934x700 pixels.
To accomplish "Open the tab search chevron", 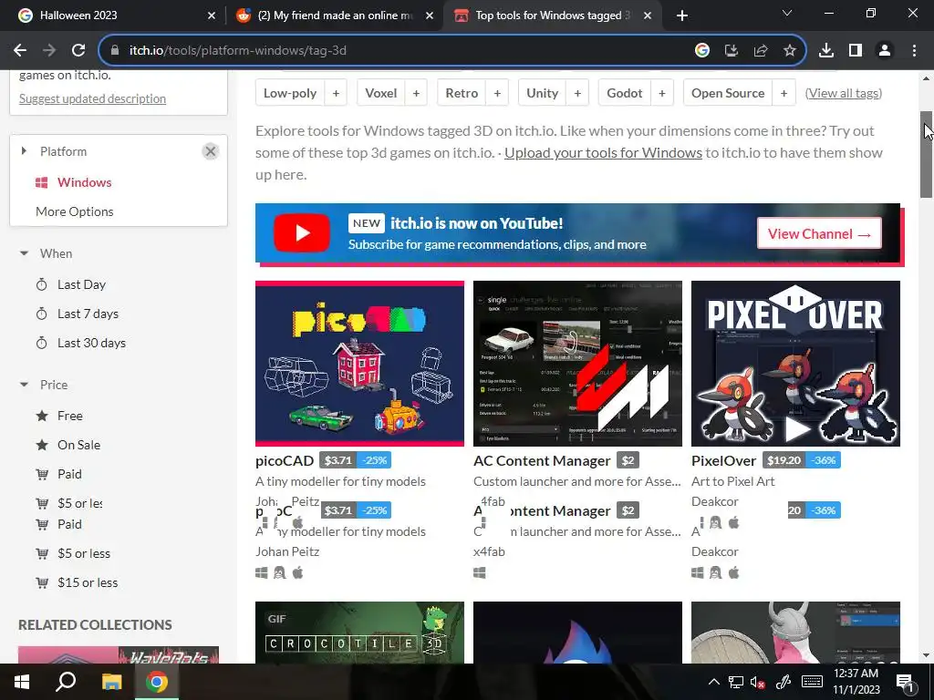I will pos(787,13).
